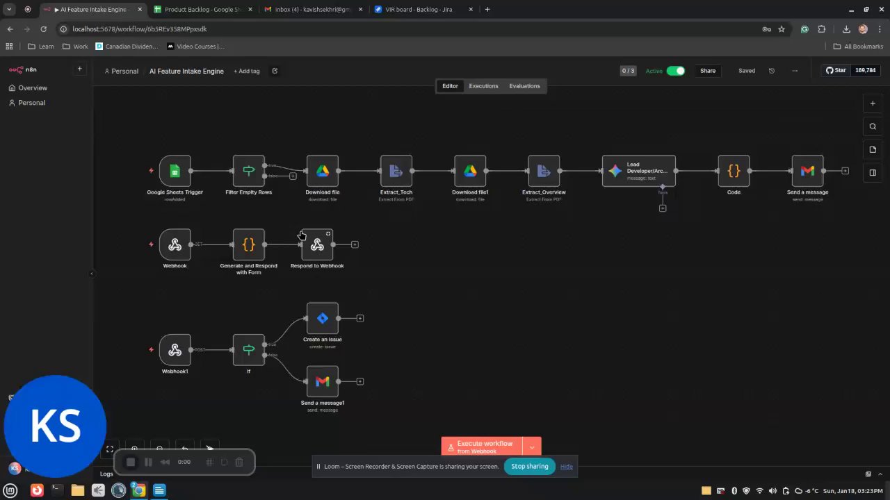Viewport: 890px width, 500px height.
Task: Switch to the Gmail Inbox browser tab
Action: pyautogui.click(x=312, y=10)
